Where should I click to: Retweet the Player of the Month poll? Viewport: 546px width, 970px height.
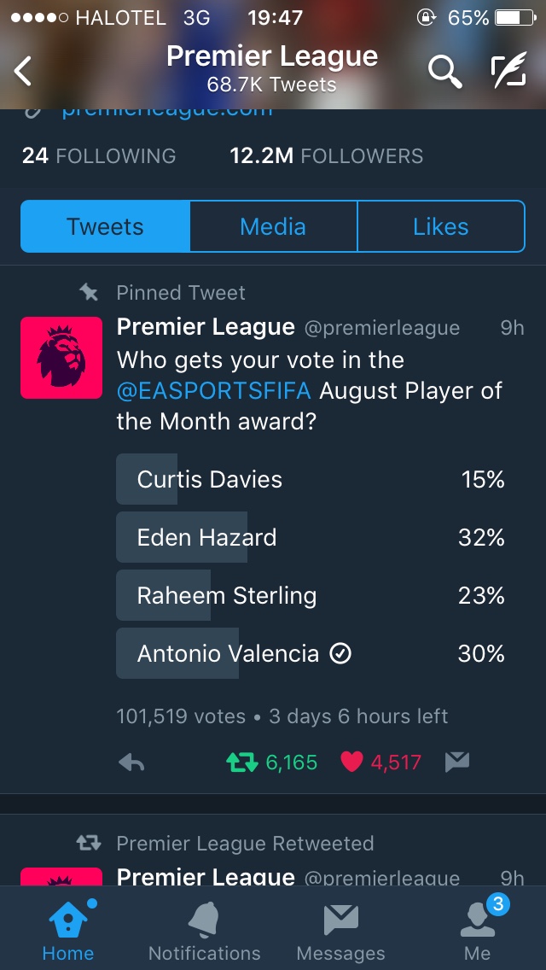[242, 763]
